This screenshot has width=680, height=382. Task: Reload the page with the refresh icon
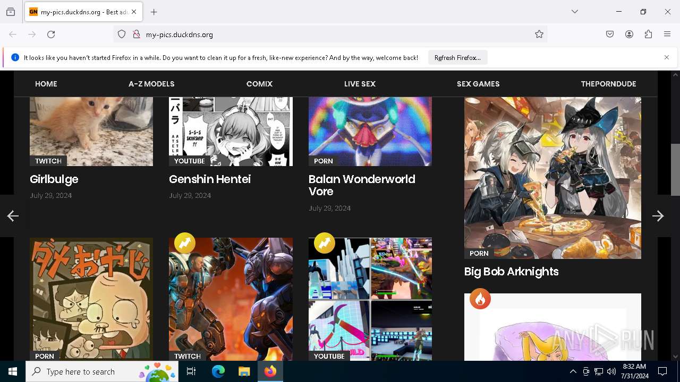[x=51, y=34]
